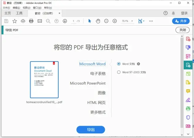This screenshot has width=194, height=138.
Task: Click the email envelope icon
Action: click(40, 21)
